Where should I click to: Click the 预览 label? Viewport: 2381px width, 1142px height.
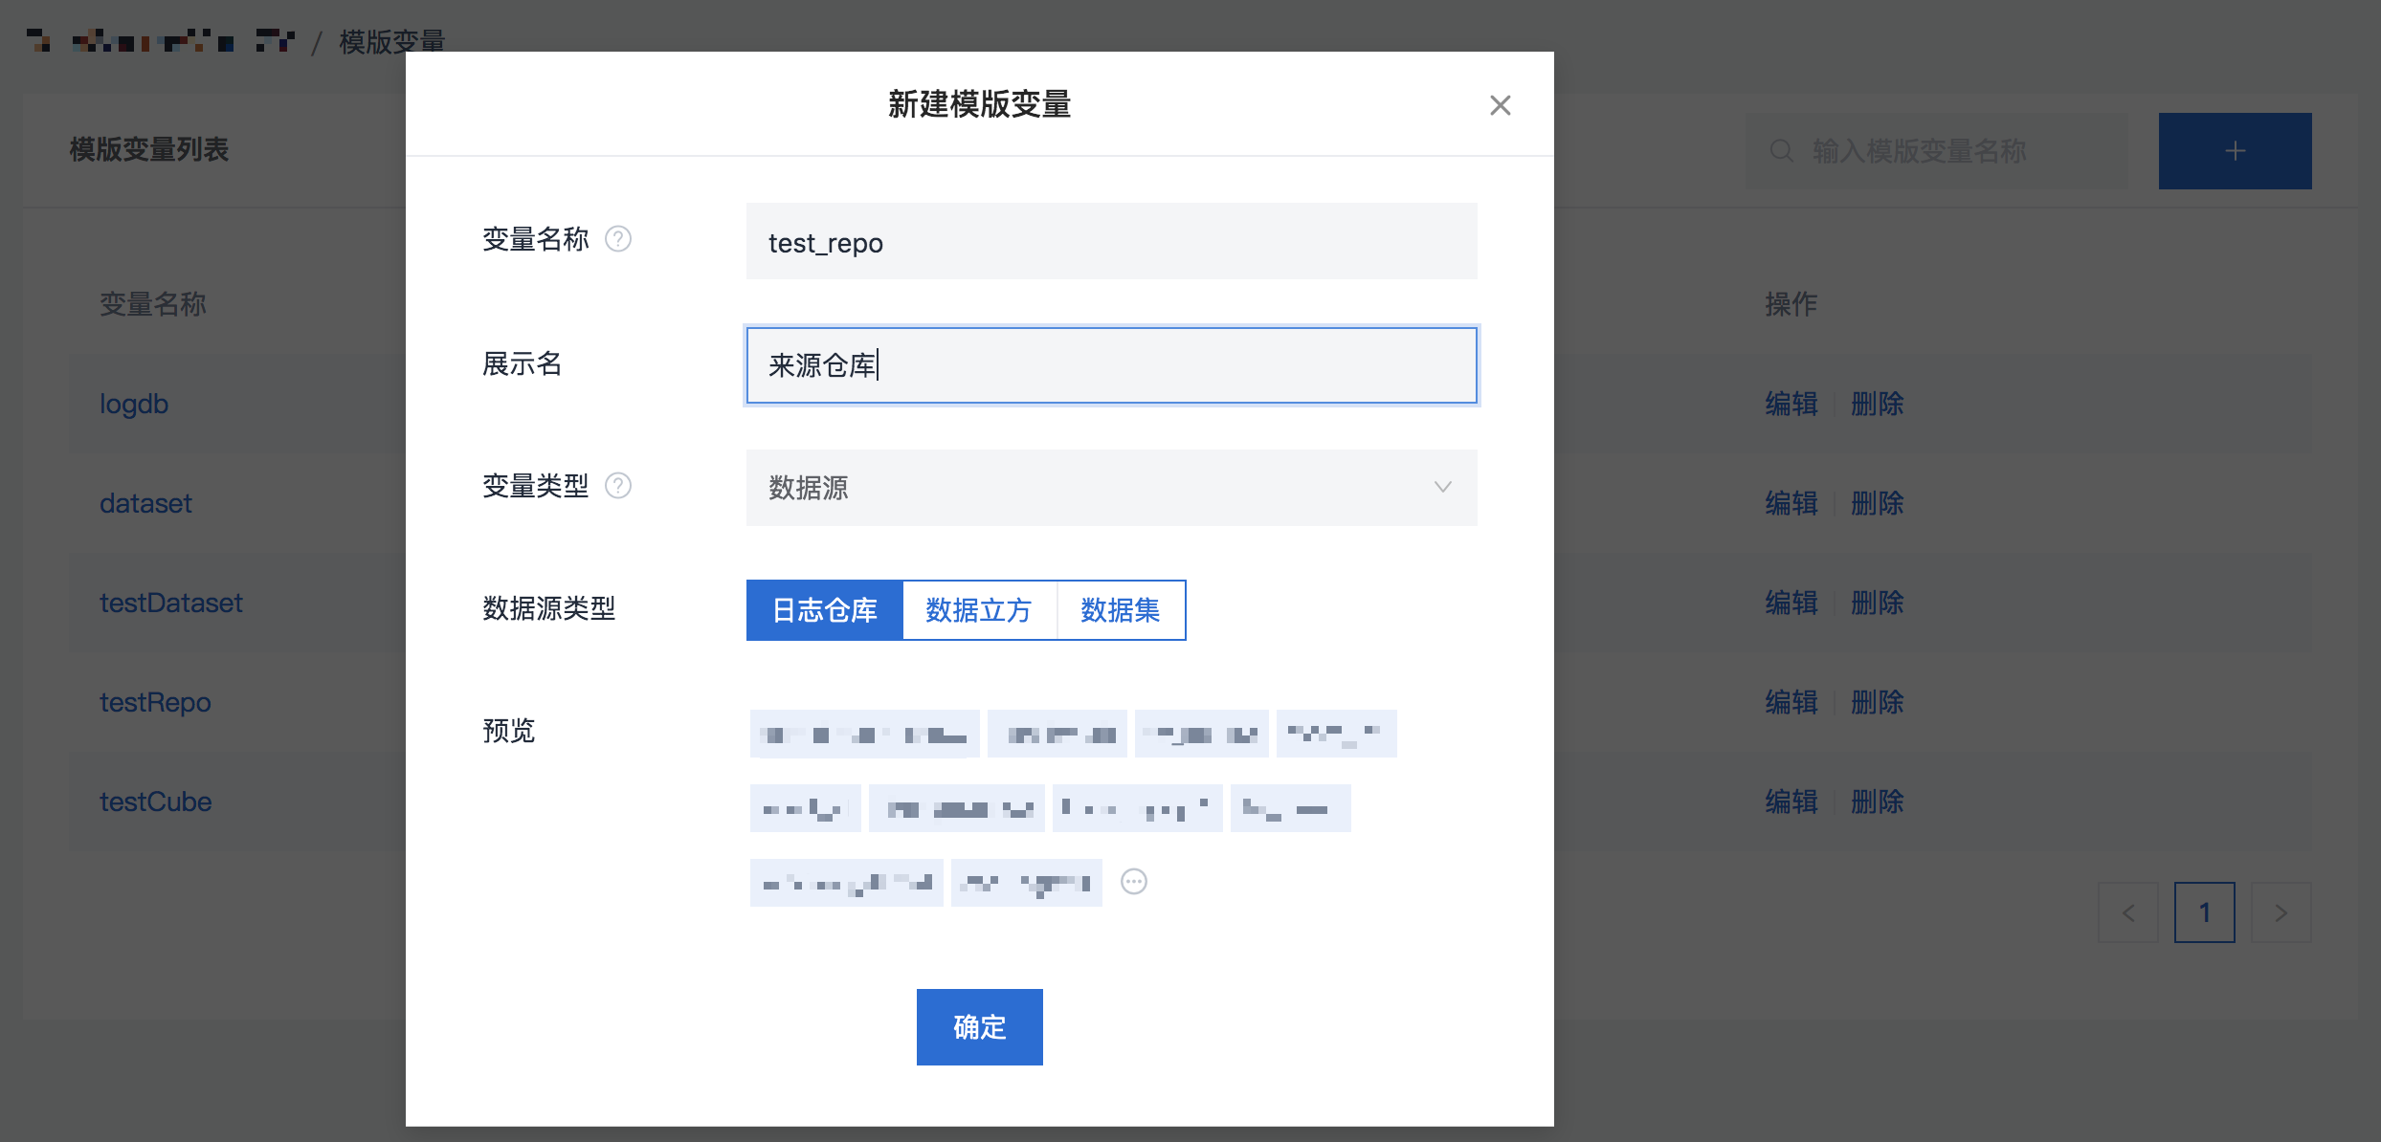tap(509, 731)
